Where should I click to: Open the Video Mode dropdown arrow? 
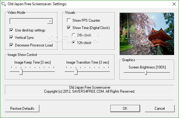(x=50, y=21)
